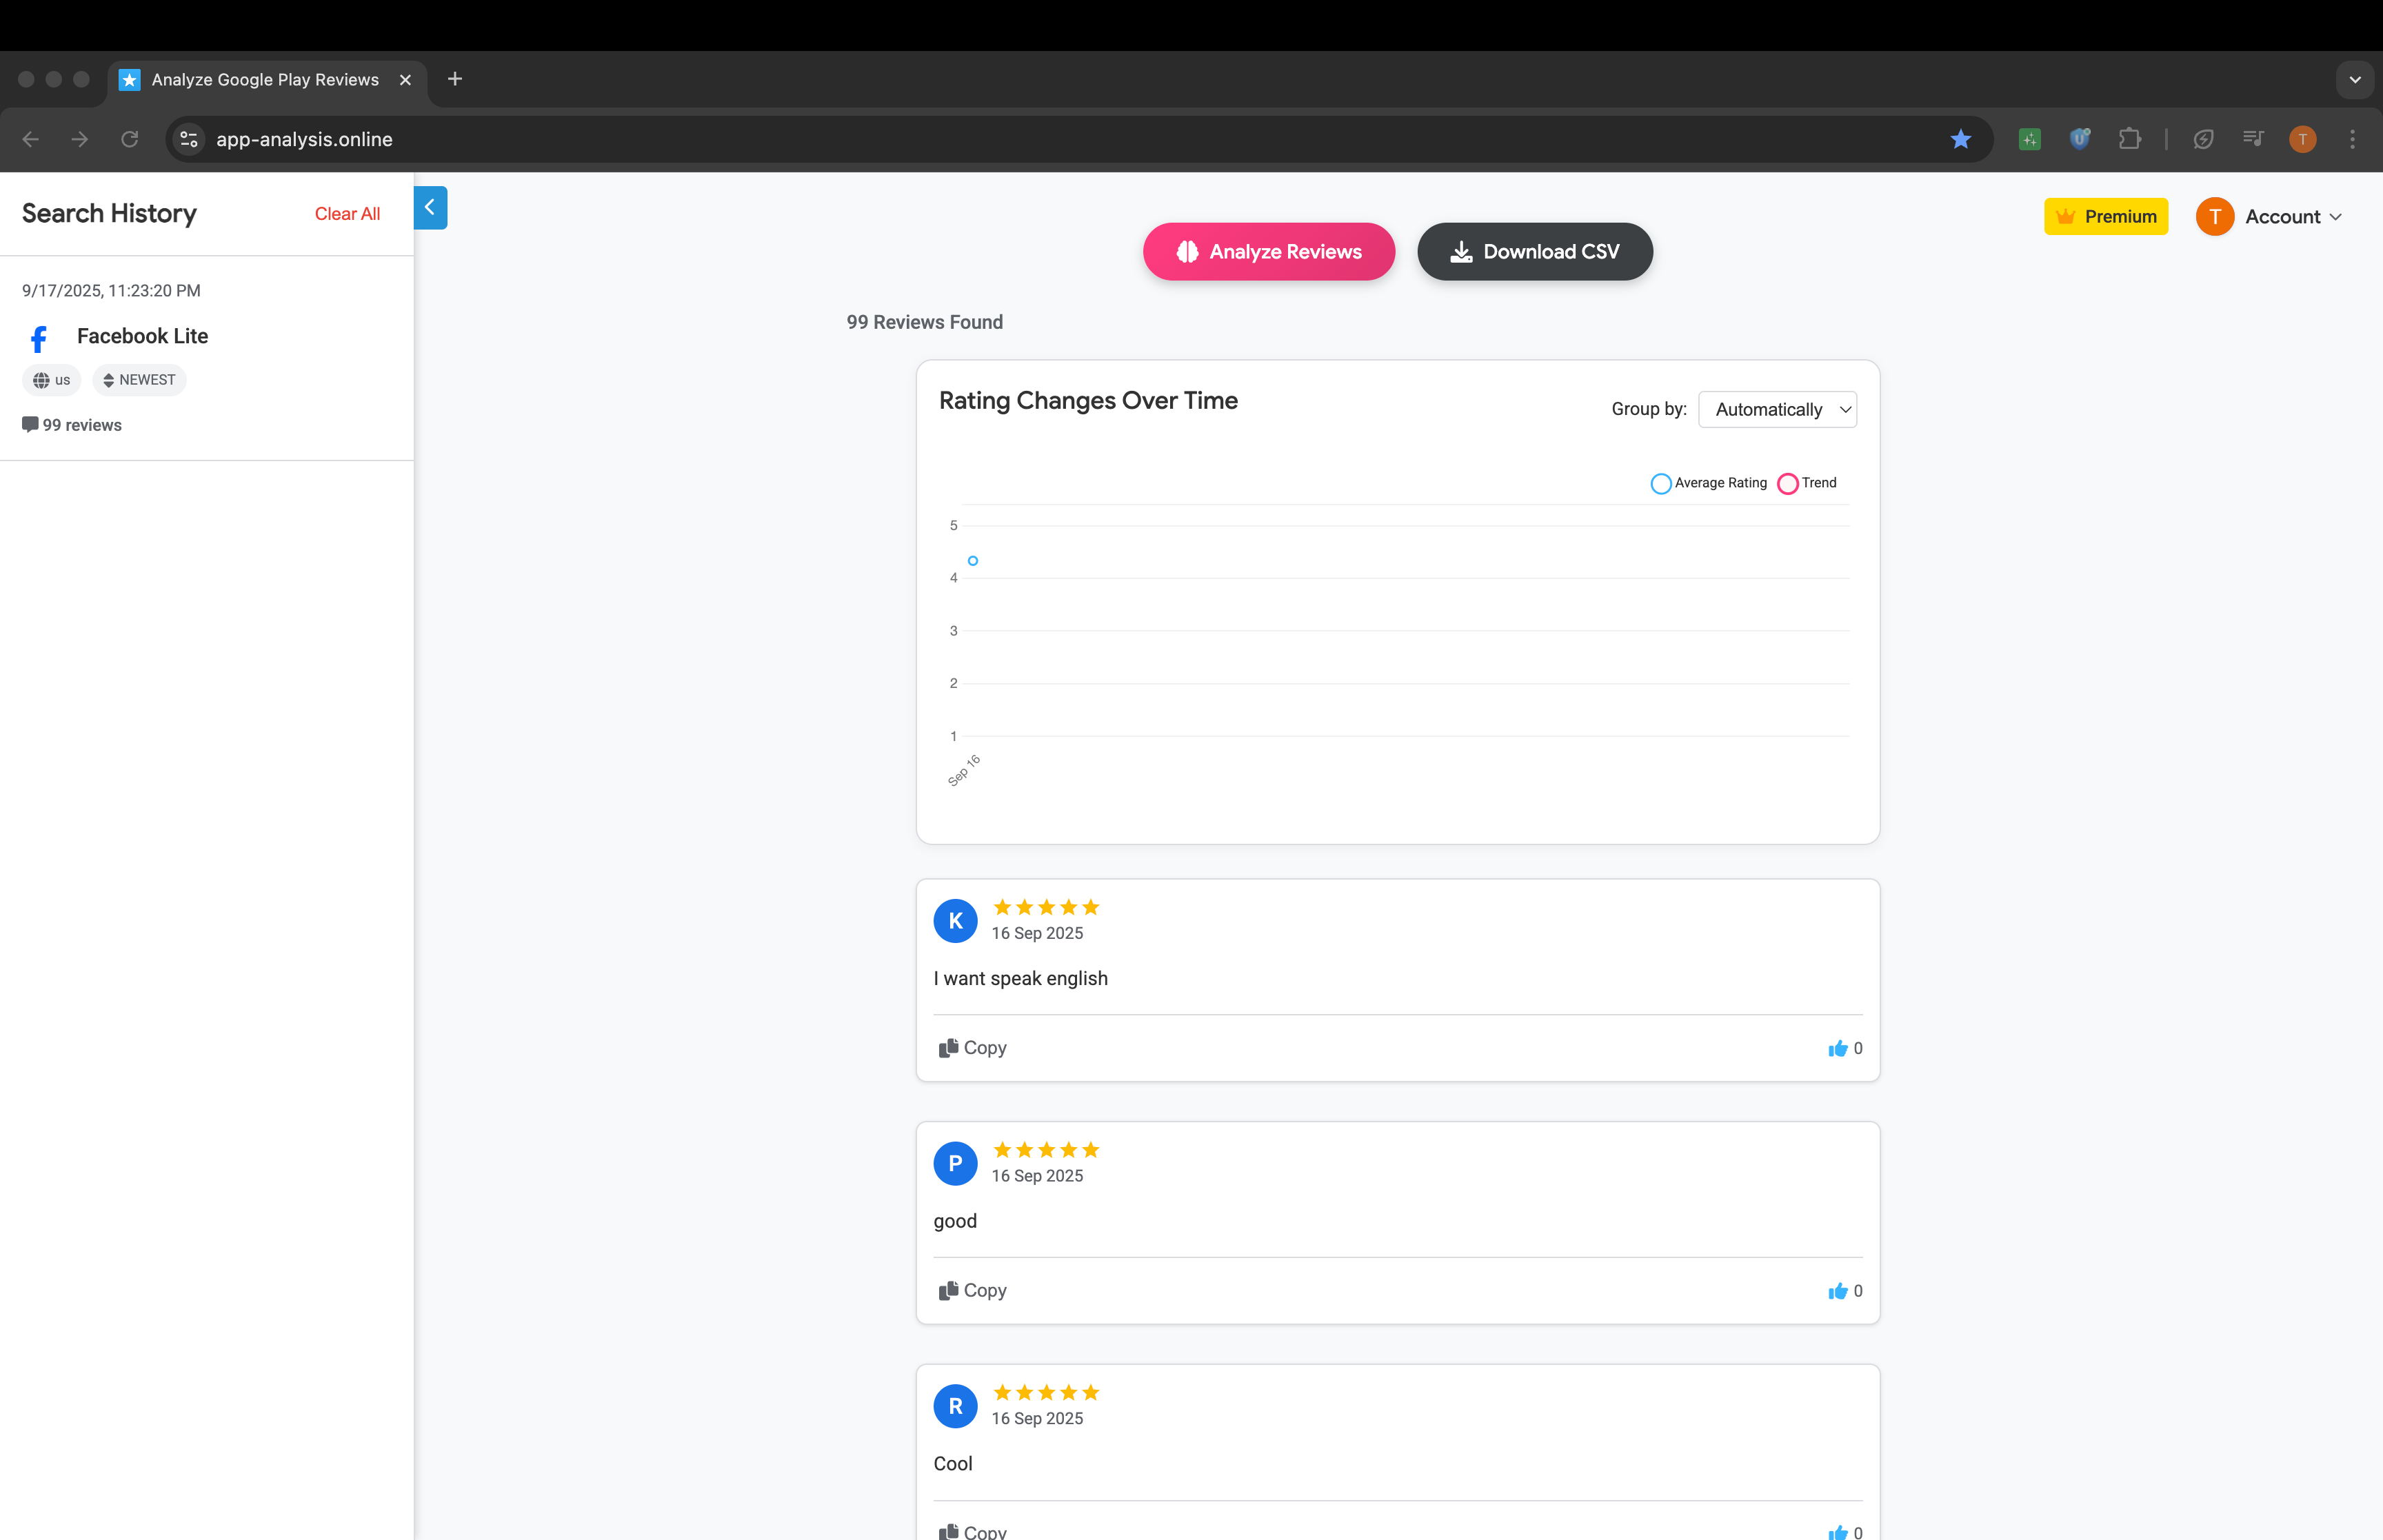The image size is (2383, 1540).
Task: Click the browser page reload icon
Action: [129, 139]
